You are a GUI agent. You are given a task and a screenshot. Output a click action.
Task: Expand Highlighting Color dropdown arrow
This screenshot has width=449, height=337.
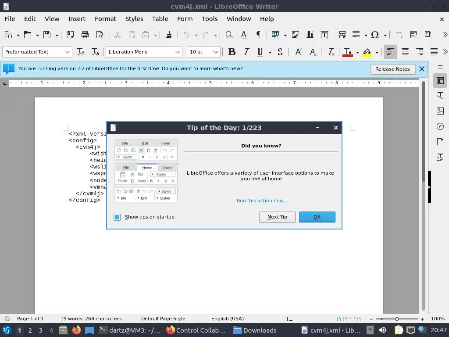pos(377,52)
